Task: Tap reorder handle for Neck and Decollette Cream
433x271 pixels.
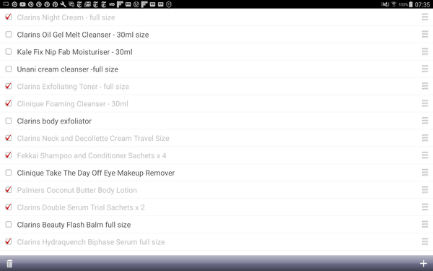Action: tap(425, 138)
